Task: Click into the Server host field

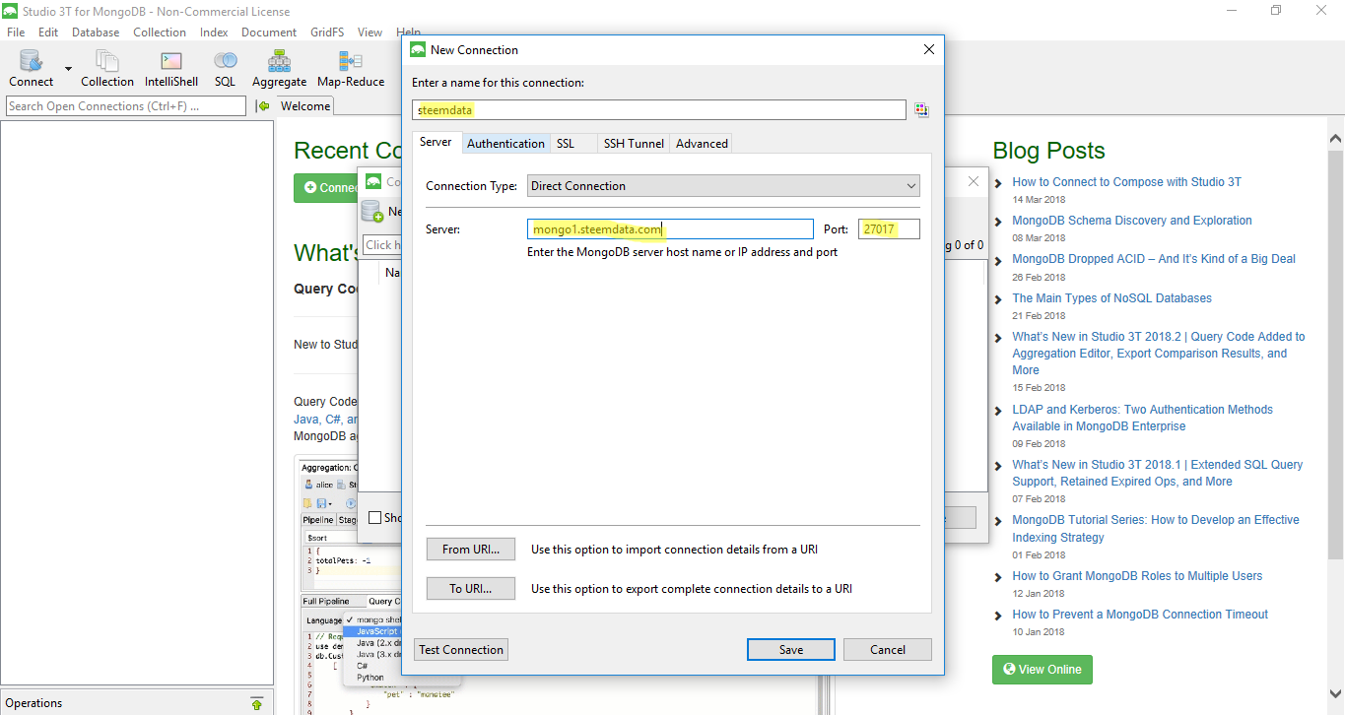Action: click(x=670, y=229)
